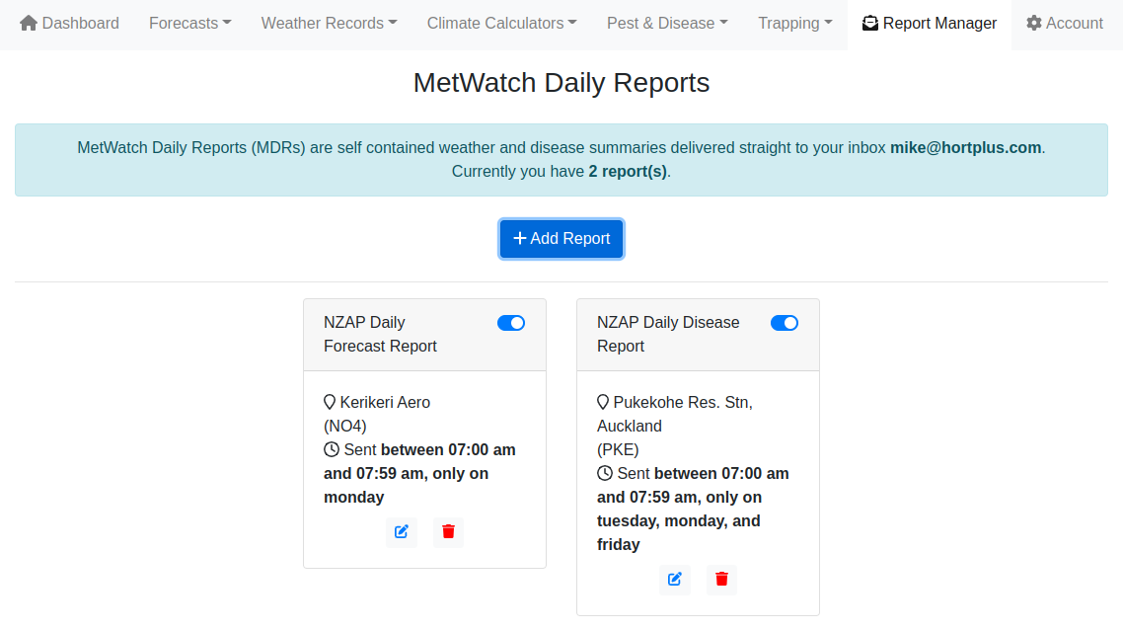Click the Report Manager envelope icon

870,23
